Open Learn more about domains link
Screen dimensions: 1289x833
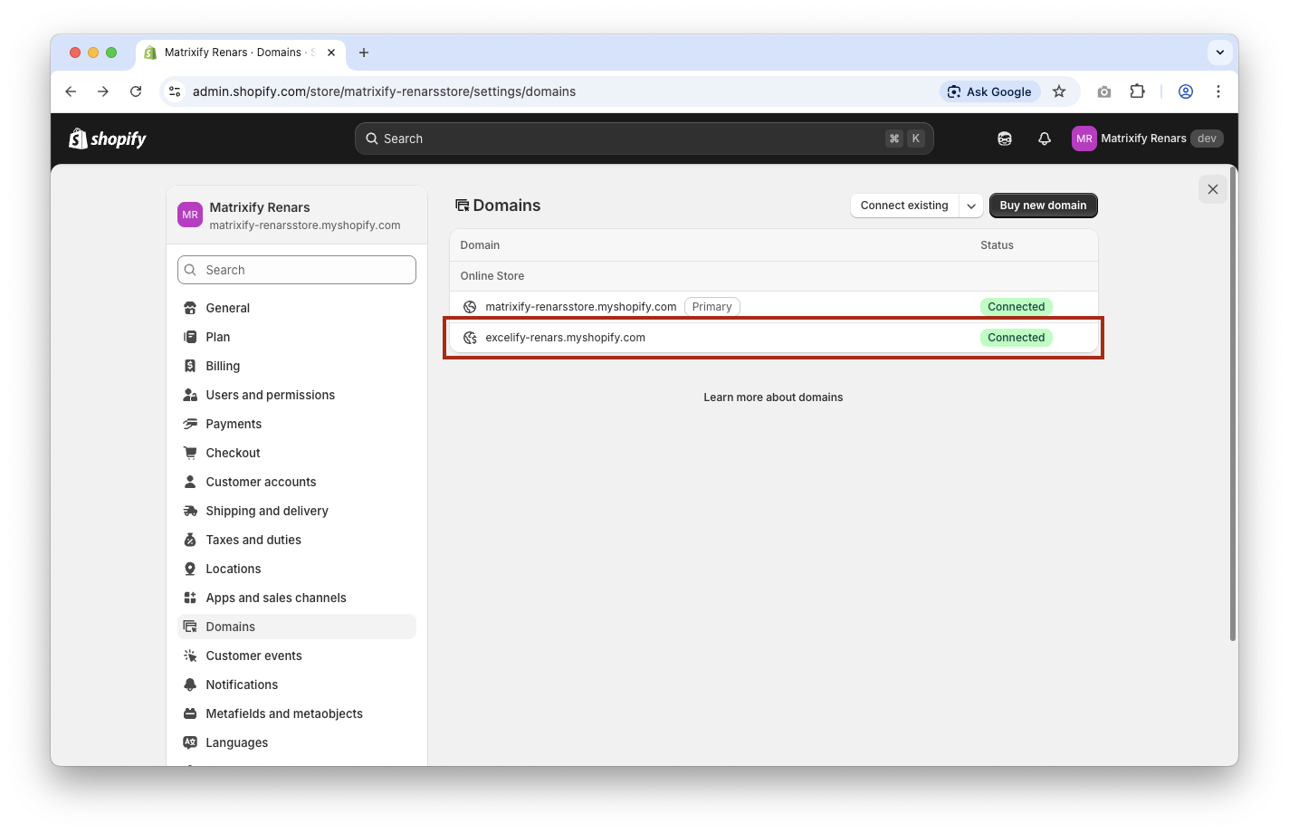(773, 397)
